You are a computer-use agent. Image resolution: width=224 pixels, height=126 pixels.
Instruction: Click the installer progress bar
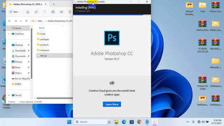pos(112,15)
